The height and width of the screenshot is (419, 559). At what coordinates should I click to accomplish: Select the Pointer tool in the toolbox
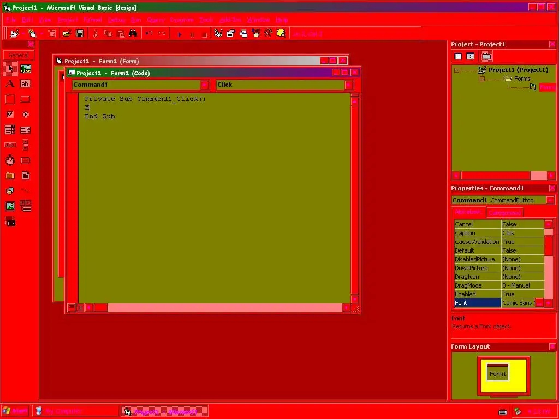[x=10, y=68]
